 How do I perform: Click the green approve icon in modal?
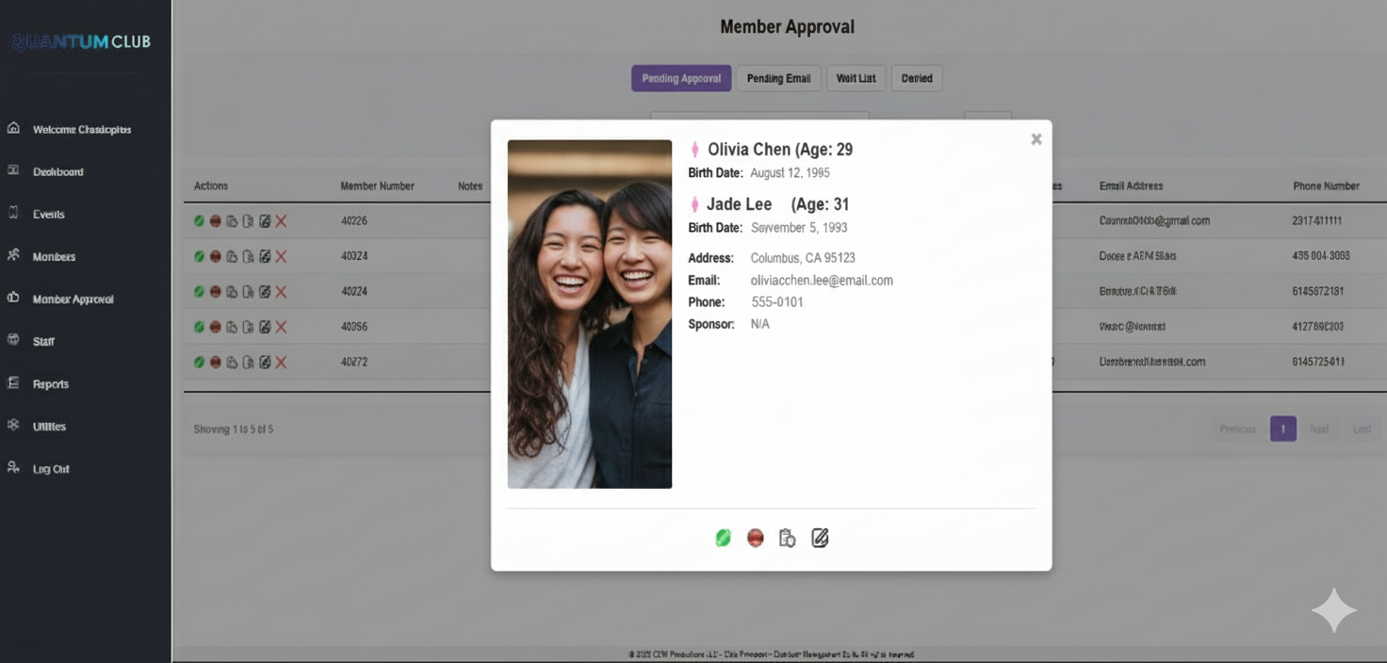coord(723,538)
